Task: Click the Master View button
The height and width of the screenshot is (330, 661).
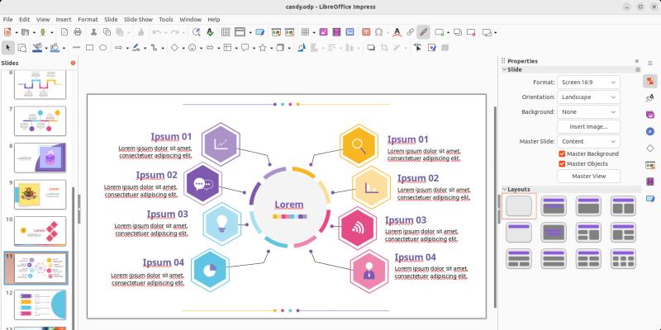Action: coord(588,176)
